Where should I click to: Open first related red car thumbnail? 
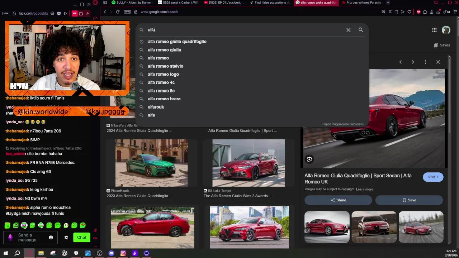[327, 227]
